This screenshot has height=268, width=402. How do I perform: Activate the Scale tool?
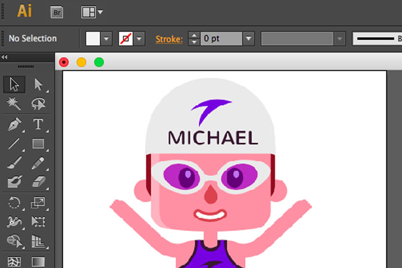tap(38, 203)
